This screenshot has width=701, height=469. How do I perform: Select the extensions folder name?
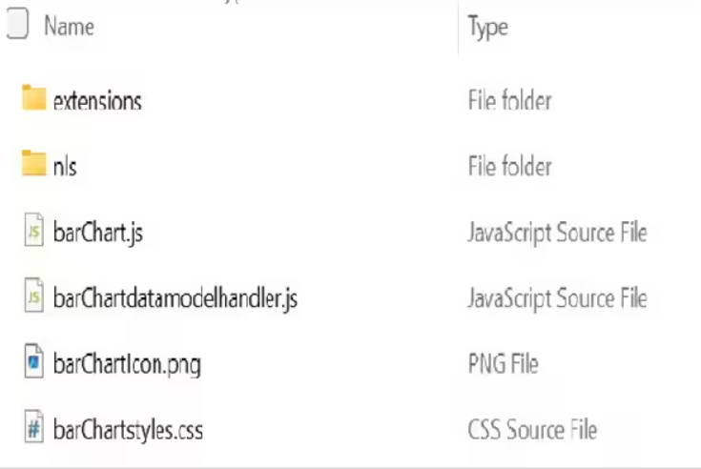click(97, 100)
